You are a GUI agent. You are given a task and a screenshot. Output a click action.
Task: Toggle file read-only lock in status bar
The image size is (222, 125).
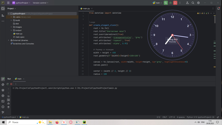pos(218,117)
